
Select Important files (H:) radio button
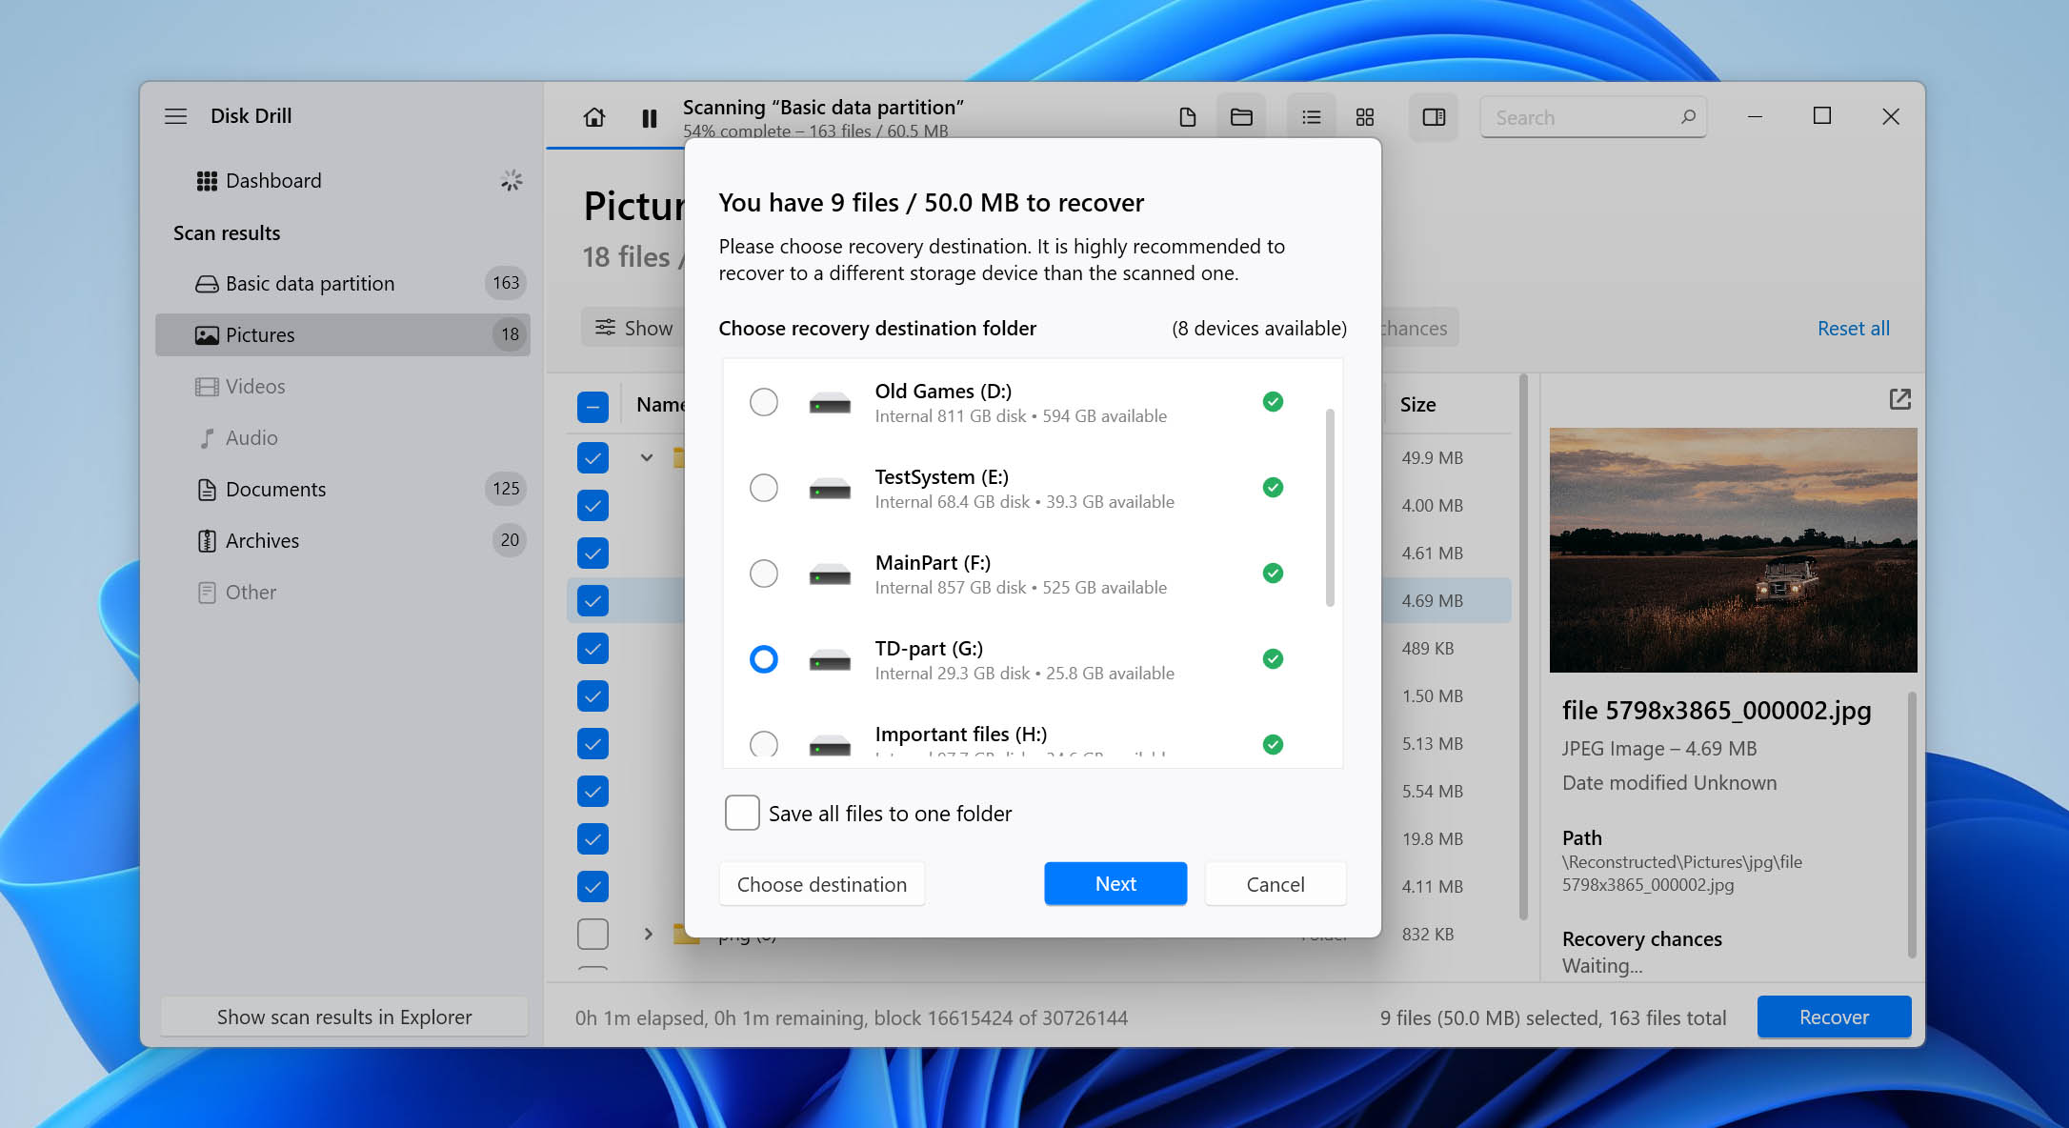764,744
